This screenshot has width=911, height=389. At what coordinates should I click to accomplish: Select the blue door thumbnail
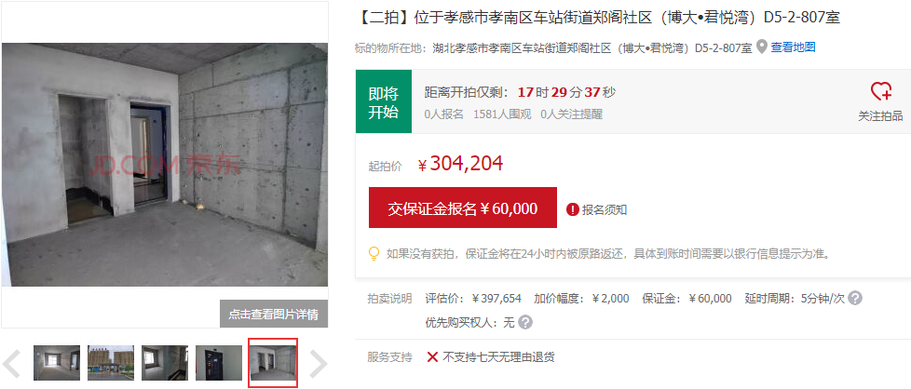219,363
